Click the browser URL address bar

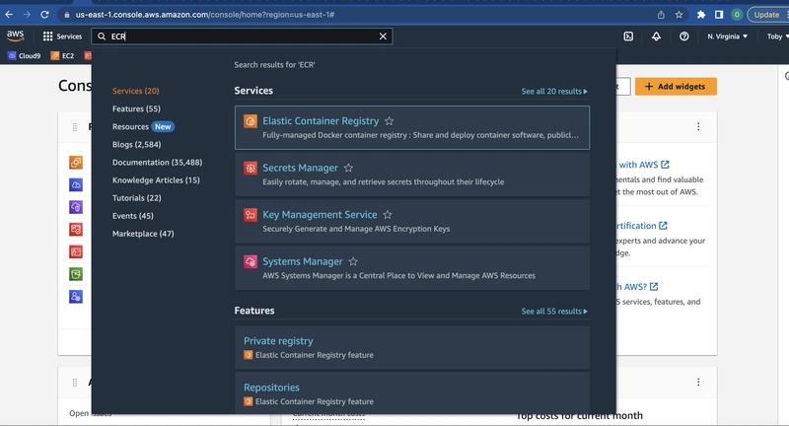tap(352, 15)
